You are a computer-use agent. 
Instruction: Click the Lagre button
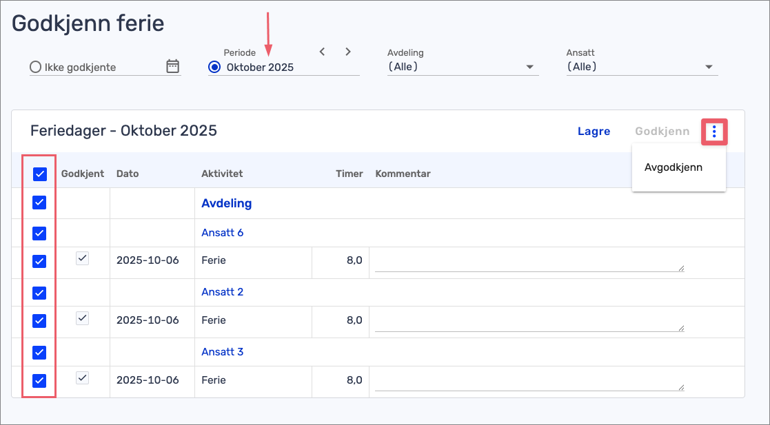coord(594,131)
